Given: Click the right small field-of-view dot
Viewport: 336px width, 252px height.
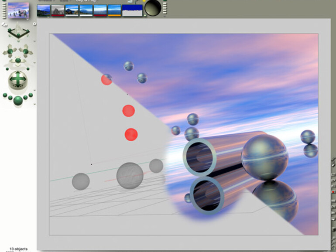Looking at the screenshot, I should coord(28,69).
